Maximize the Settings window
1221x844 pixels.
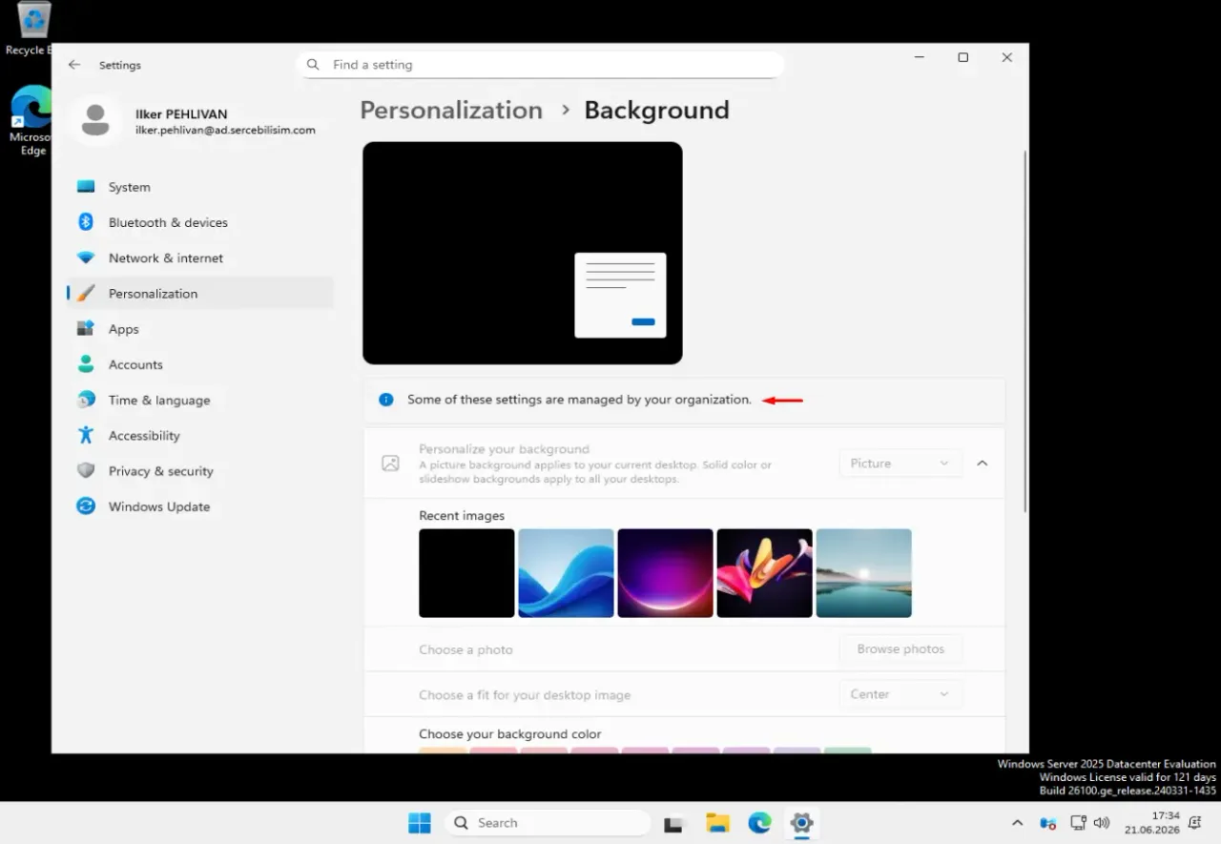tap(963, 58)
